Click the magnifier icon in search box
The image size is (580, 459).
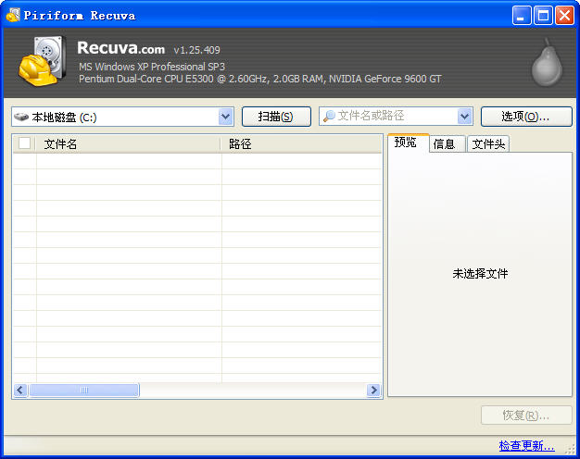point(329,117)
